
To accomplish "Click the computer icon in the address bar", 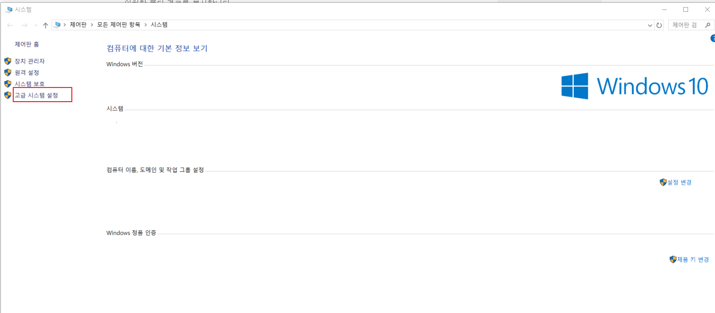I will 57,25.
